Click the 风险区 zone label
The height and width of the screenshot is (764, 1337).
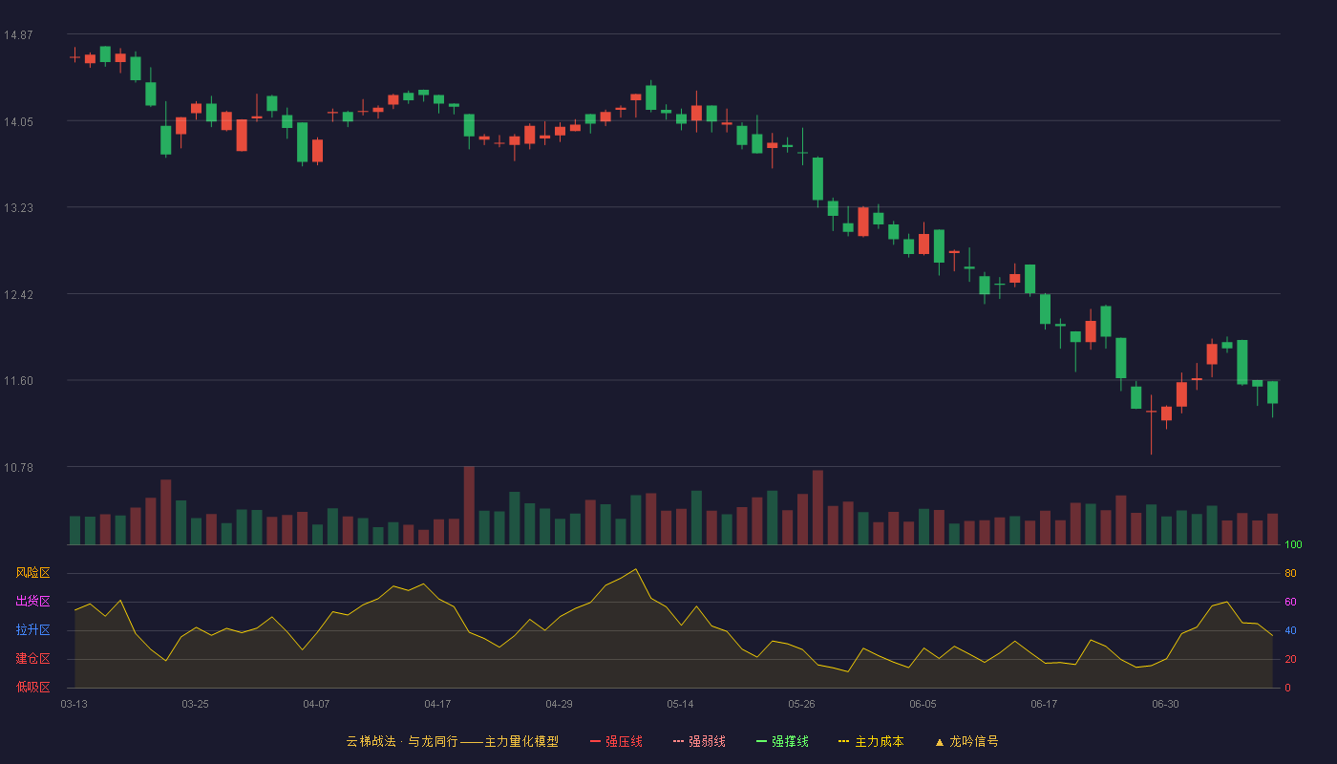[32, 573]
